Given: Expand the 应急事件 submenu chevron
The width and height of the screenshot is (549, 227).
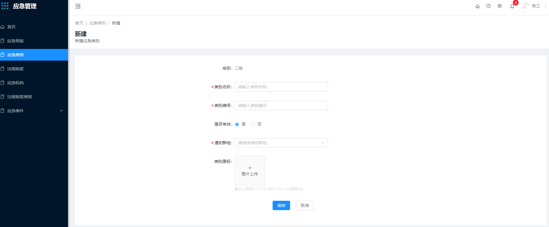Looking at the screenshot, I should (61, 111).
